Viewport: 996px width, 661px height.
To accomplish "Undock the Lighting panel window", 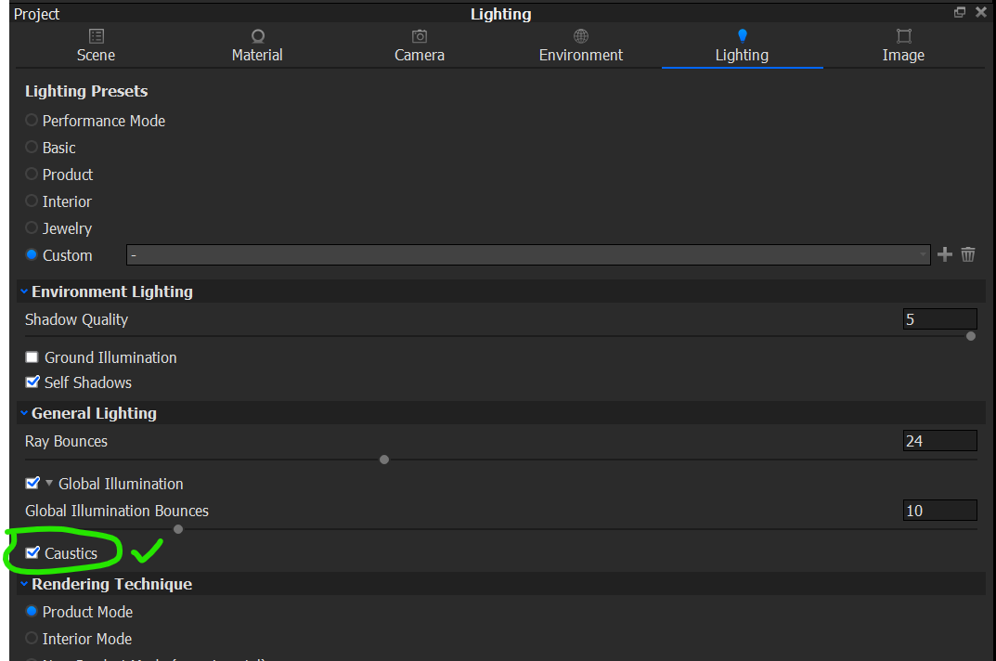I will tap(960, 12).
